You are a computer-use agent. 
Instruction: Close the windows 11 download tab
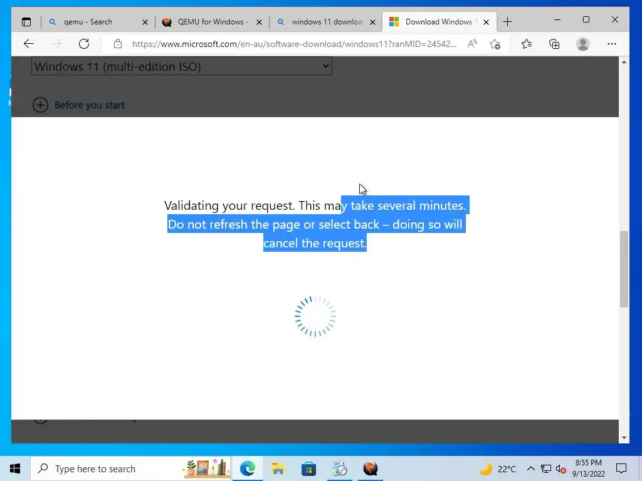click(x=372, y=22)
